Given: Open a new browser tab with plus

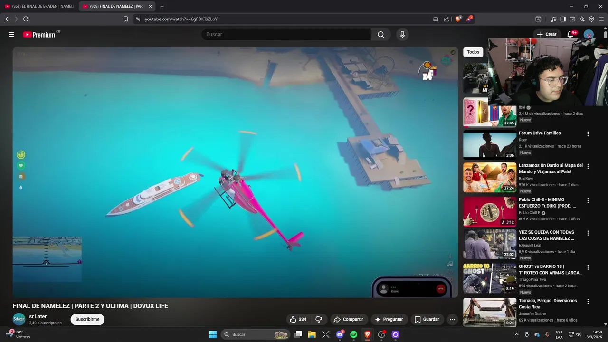Looking at the screenshot, I should (x=162, y=6).
